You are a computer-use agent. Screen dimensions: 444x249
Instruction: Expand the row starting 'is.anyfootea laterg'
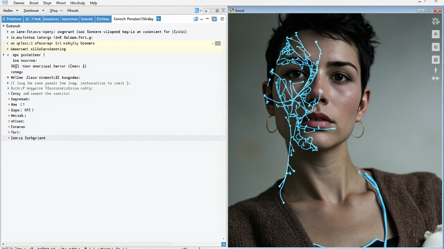click(x=8, y=37)
